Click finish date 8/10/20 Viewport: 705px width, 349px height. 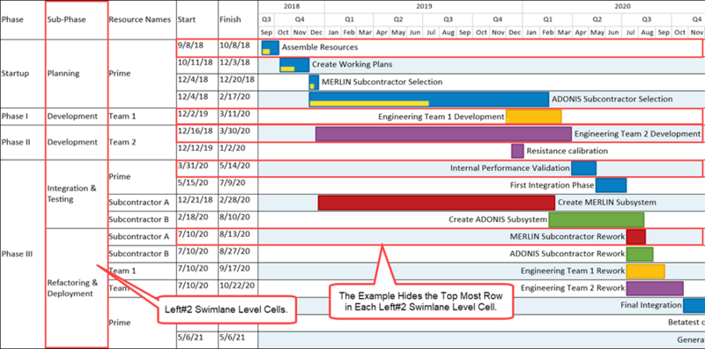[234, 217]
